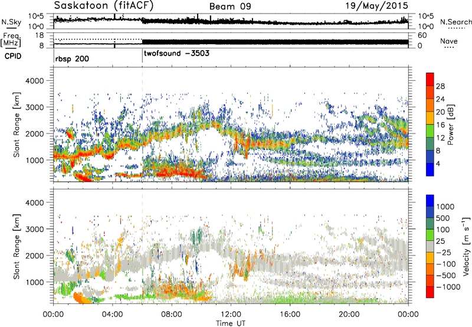Click the '24' tick on Power colorbar
This screenshot has height=327, width=472.
tap(440, 99)
